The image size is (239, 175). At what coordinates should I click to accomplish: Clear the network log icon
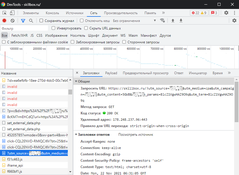(x=12, y=21)
